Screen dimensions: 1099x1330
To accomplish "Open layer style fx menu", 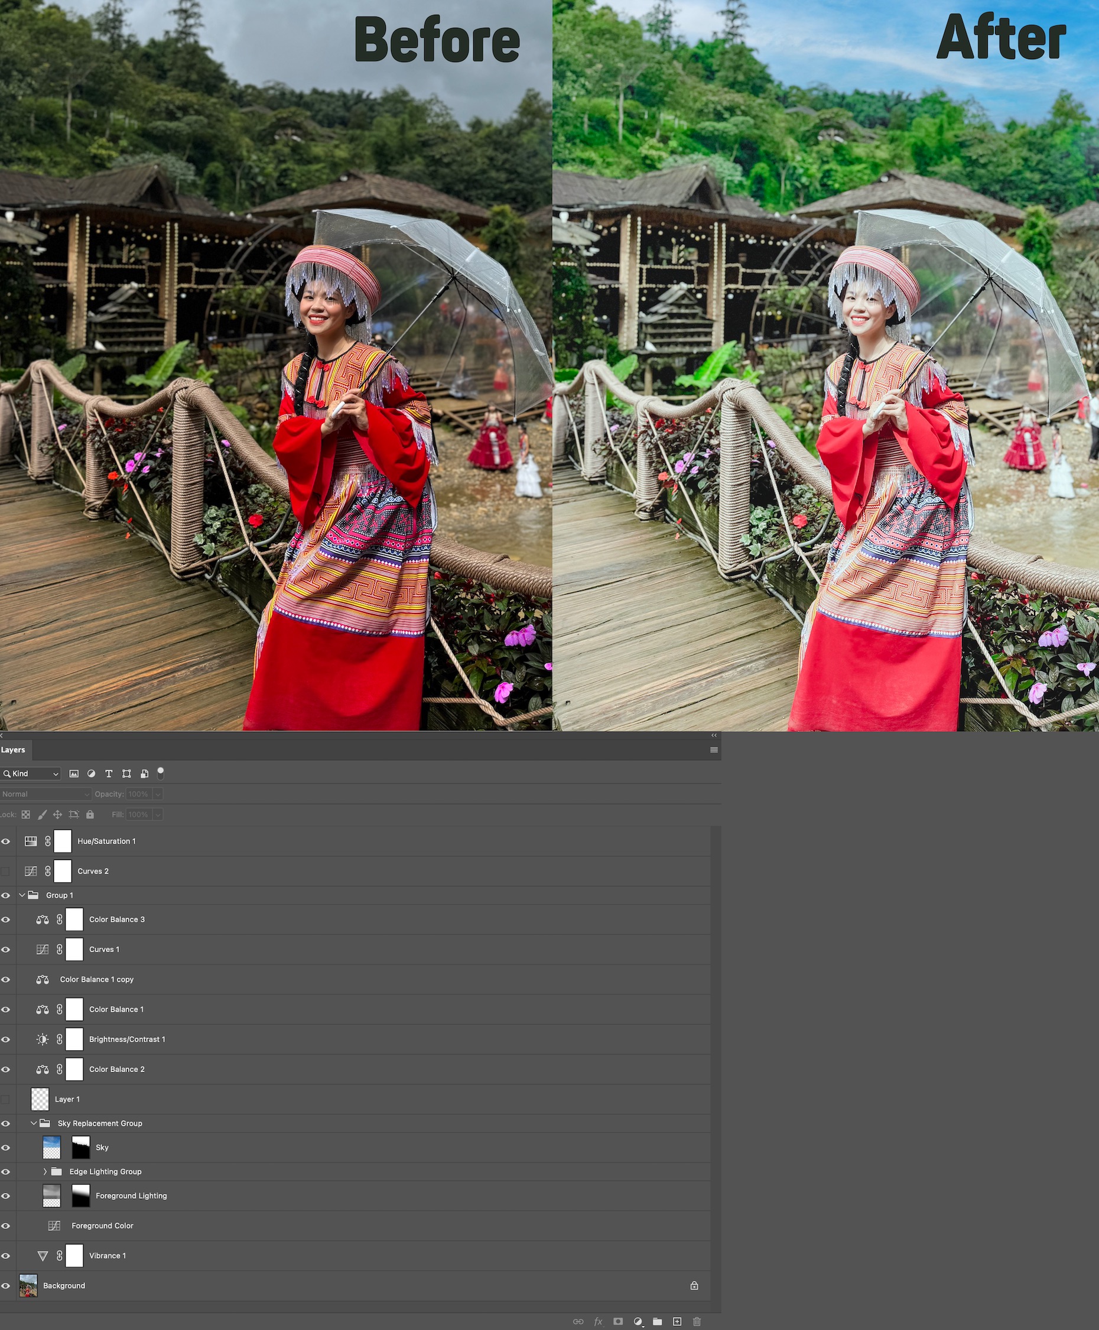I will tap(598, 1321).
